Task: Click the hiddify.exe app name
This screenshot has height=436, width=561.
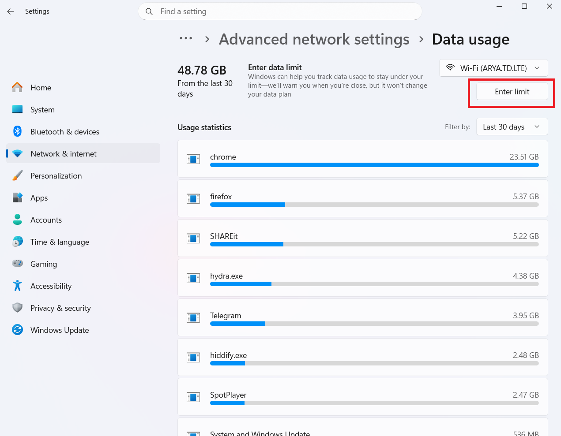Action: click(228, 355)
